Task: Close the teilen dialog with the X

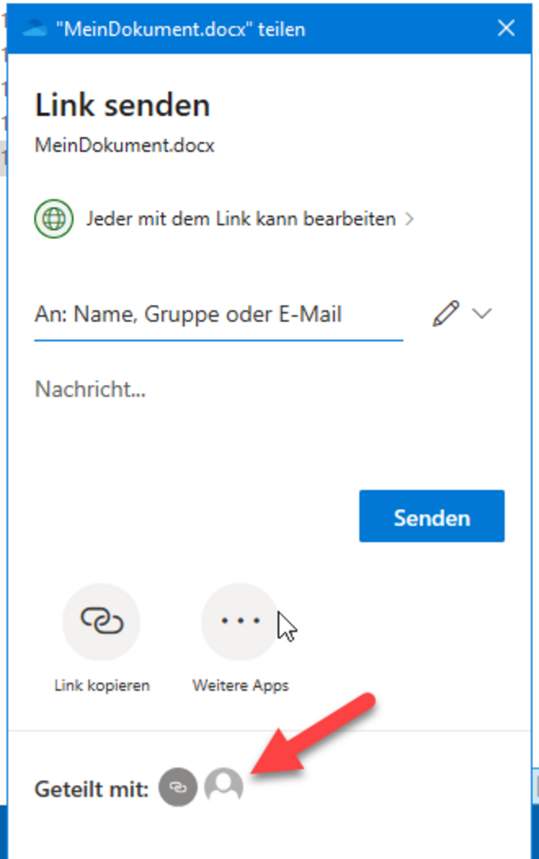Action: (x=506, y=28)
